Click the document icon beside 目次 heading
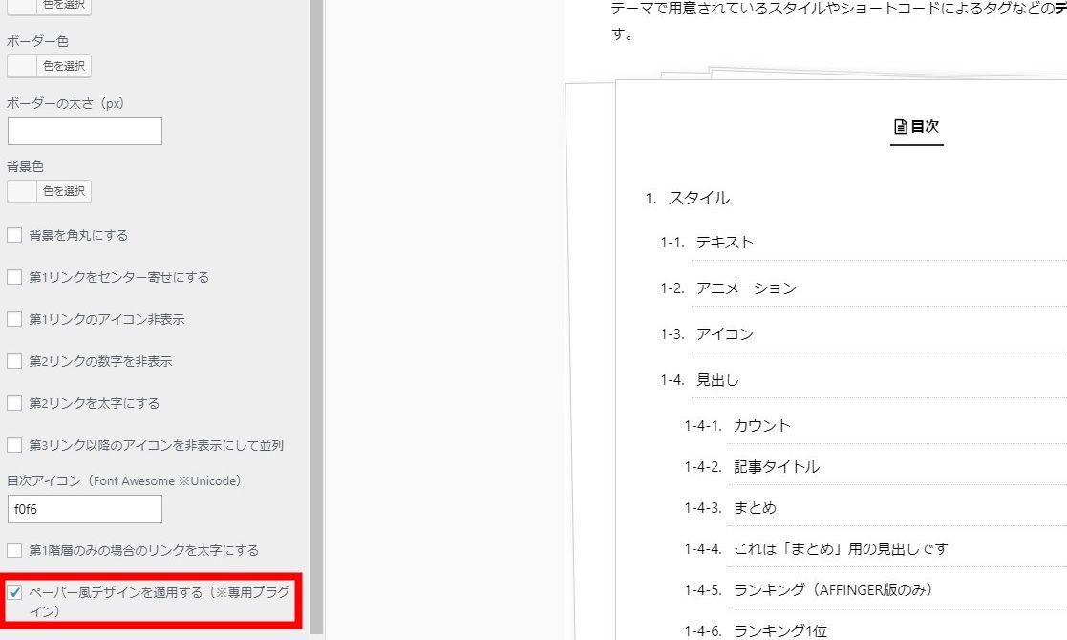 pyautogui.click(x=900, y=126)
